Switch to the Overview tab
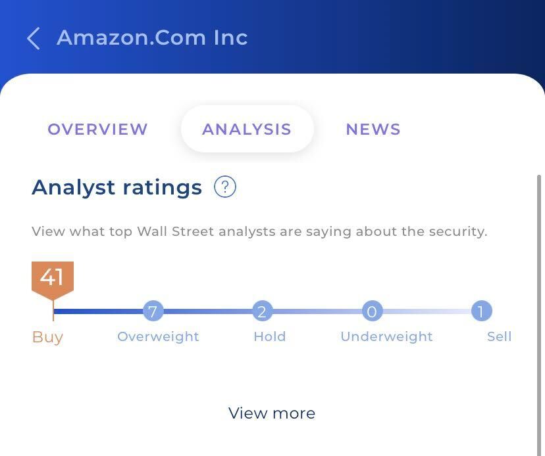 coord(97,129)
